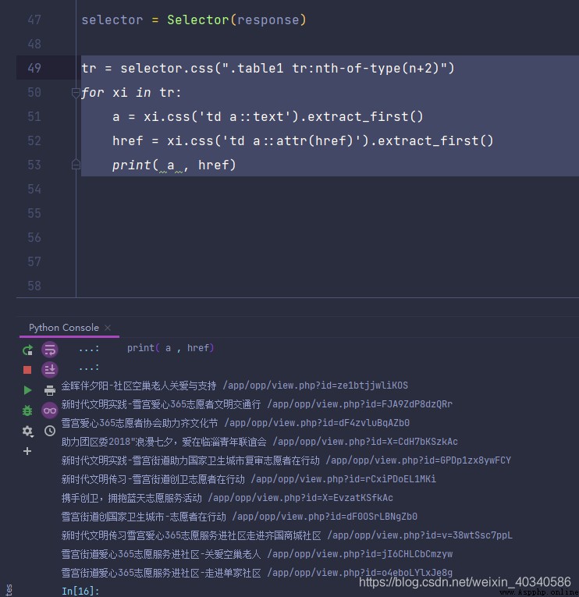Viewport: 579px width, 597px height.
Task: Toggle scroll to end of output
Action: [x=50, y=369]
